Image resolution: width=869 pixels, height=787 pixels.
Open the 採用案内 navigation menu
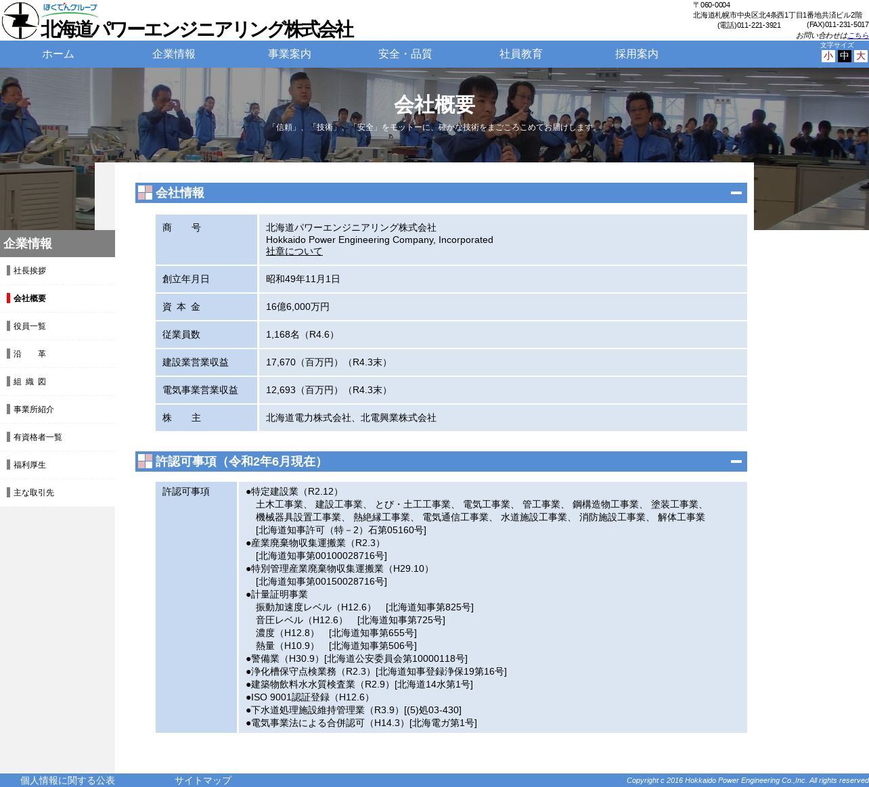(x=637, y=54)
